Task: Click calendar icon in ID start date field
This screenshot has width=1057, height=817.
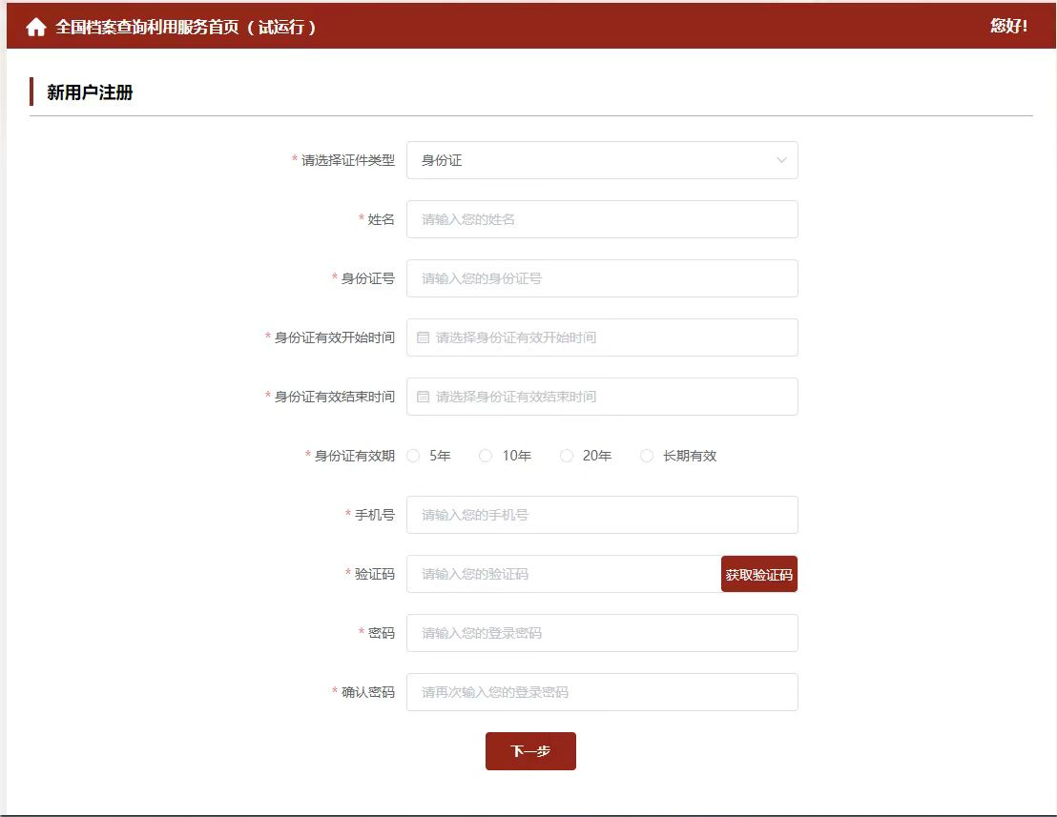Action: [423, 337]
